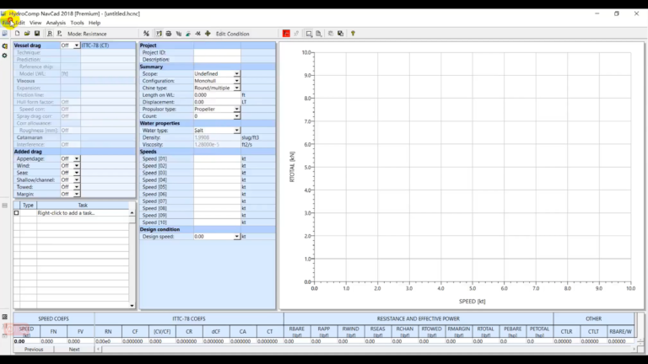The height and width of the screenshot is (364, 648).
Task: Switch to Resistance mode R icon
Action: 50,34
